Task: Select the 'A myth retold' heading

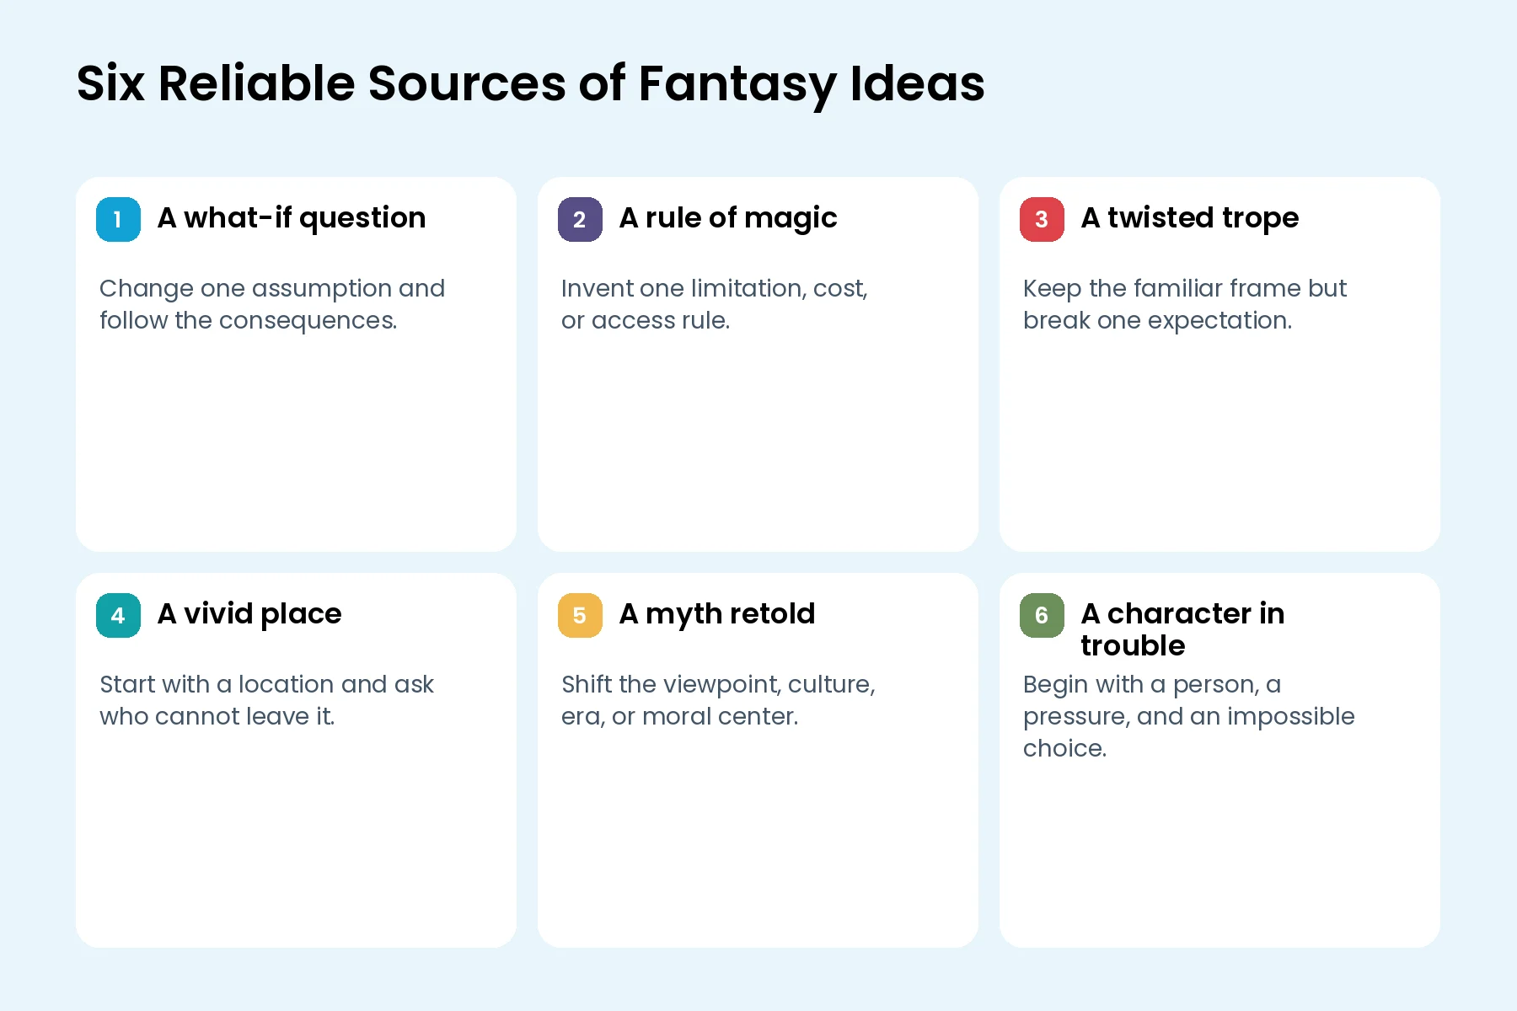Action: [717, 614]
